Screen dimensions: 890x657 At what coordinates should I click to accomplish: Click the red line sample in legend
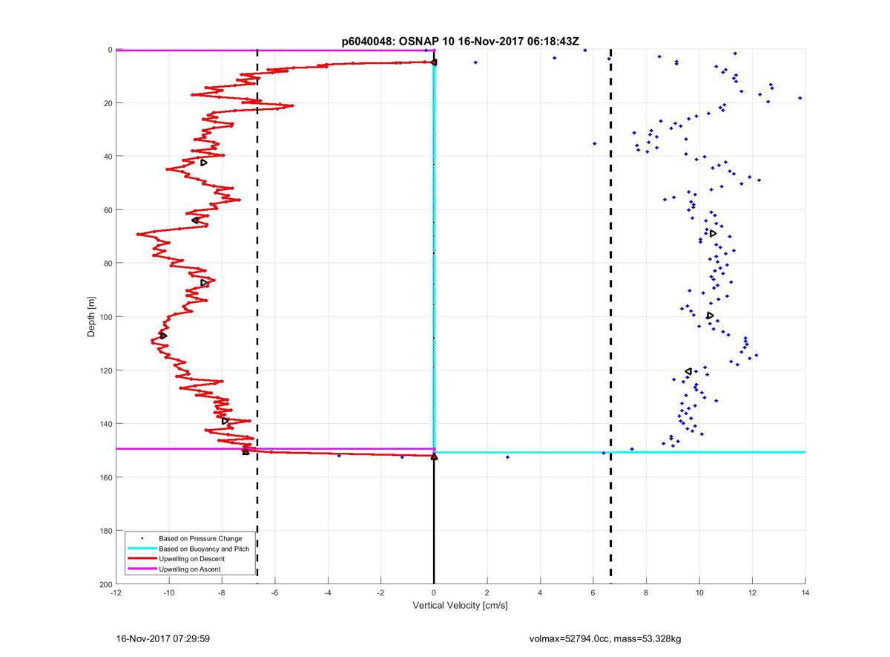pyautogui.click(x=142, y=558)
